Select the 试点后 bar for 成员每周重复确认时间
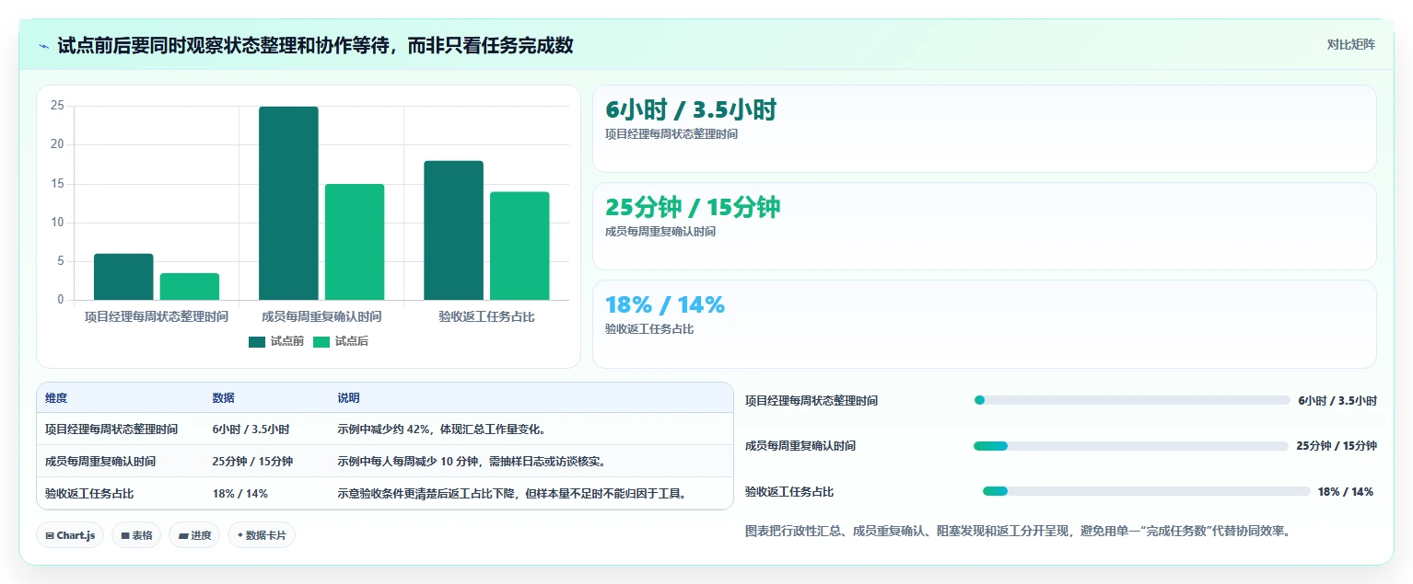Screen dimensions: 1413x584 click(x=355, y=242)
